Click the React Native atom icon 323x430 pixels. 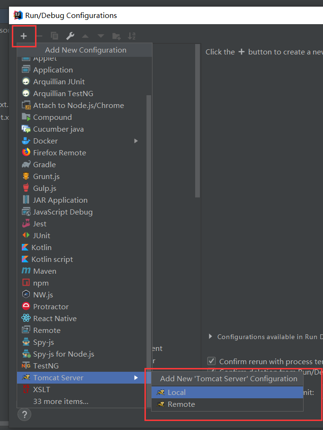point(26,318)
